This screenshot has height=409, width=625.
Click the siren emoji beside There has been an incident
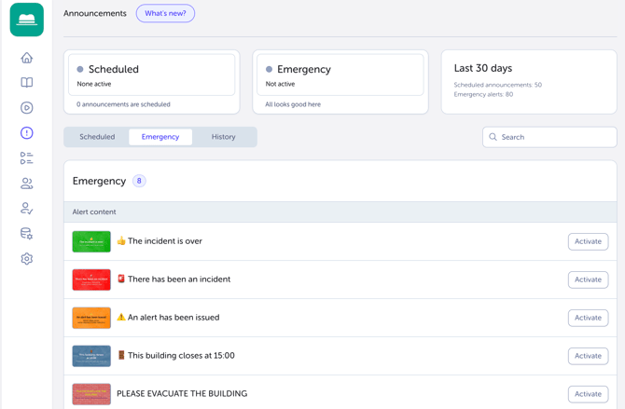[x=121, y=279]
